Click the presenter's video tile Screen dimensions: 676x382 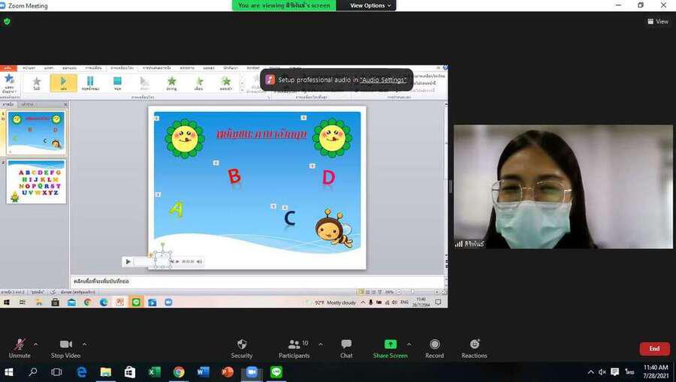pyautogui.click(x=563, y=186)
